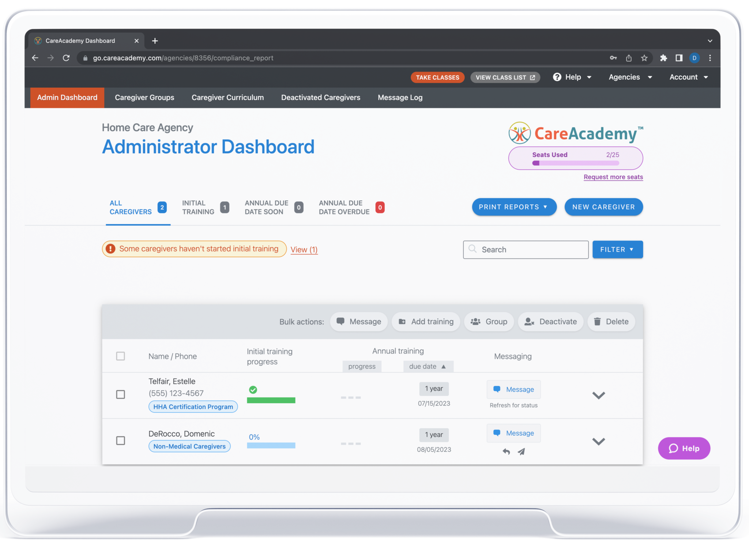
Task: Open the Print Reports dropdown
Action: [x=514, y=207]
